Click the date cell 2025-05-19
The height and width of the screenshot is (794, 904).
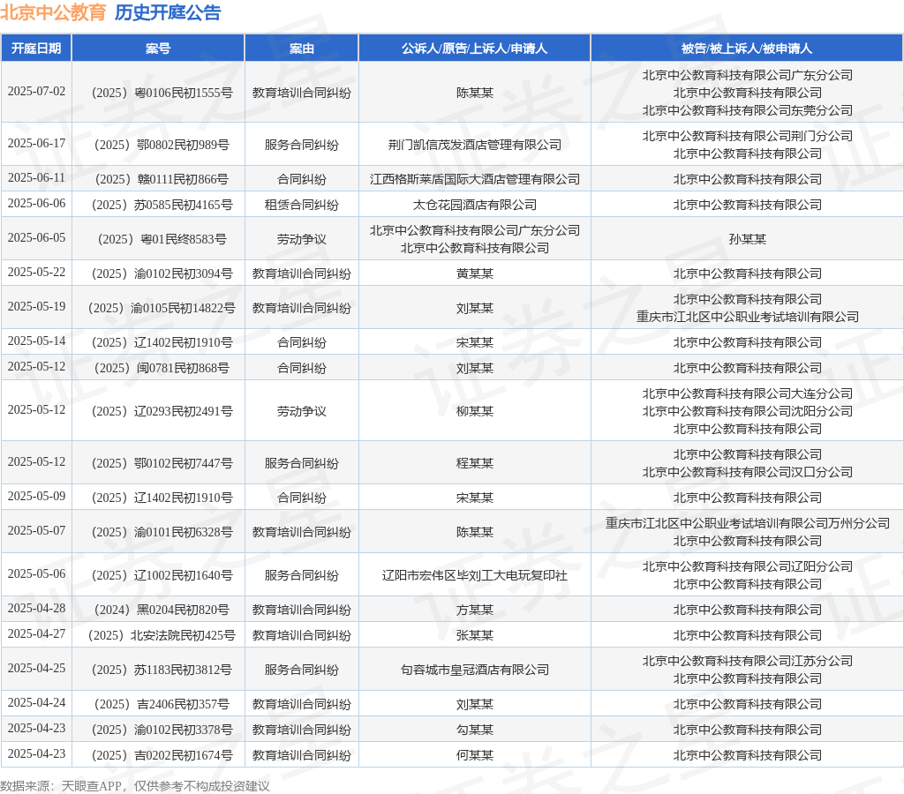click(x=36, y=306)
